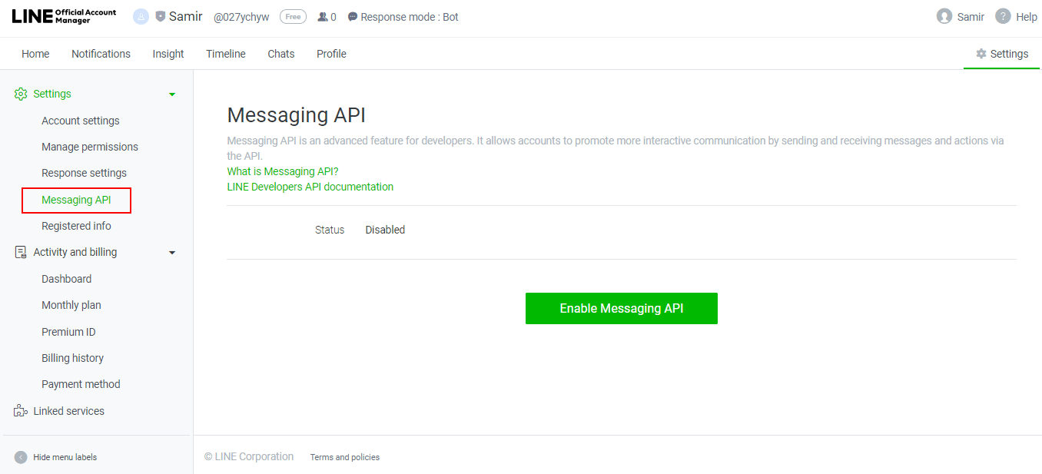Open the Samir profile avatar menu
This screenshot has height=474, width=1042.
tap(944, 16)
